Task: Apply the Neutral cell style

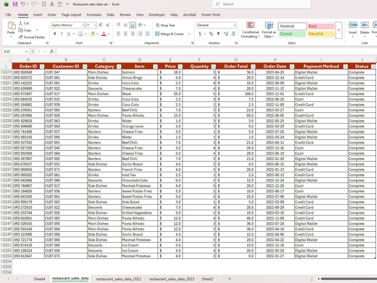Action: coord(321,34)
